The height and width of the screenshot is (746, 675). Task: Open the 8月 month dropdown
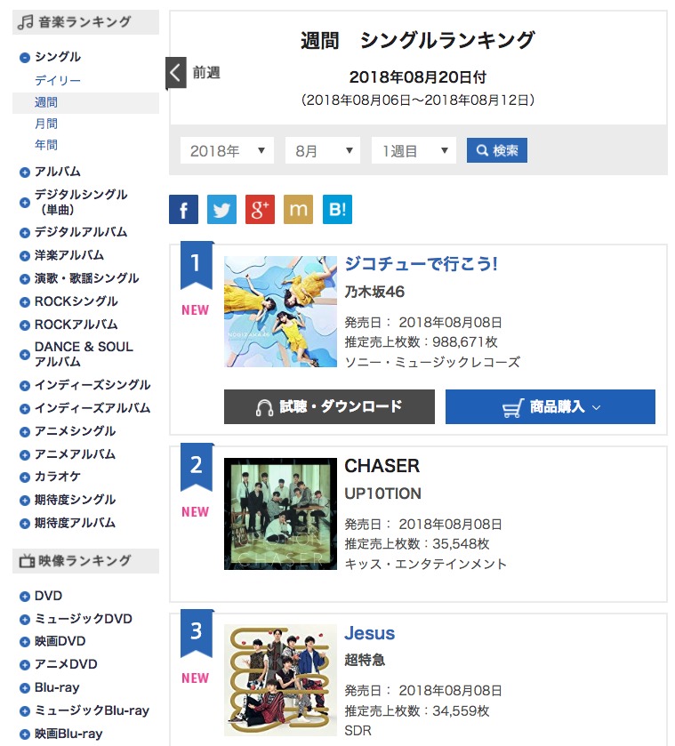323,151
